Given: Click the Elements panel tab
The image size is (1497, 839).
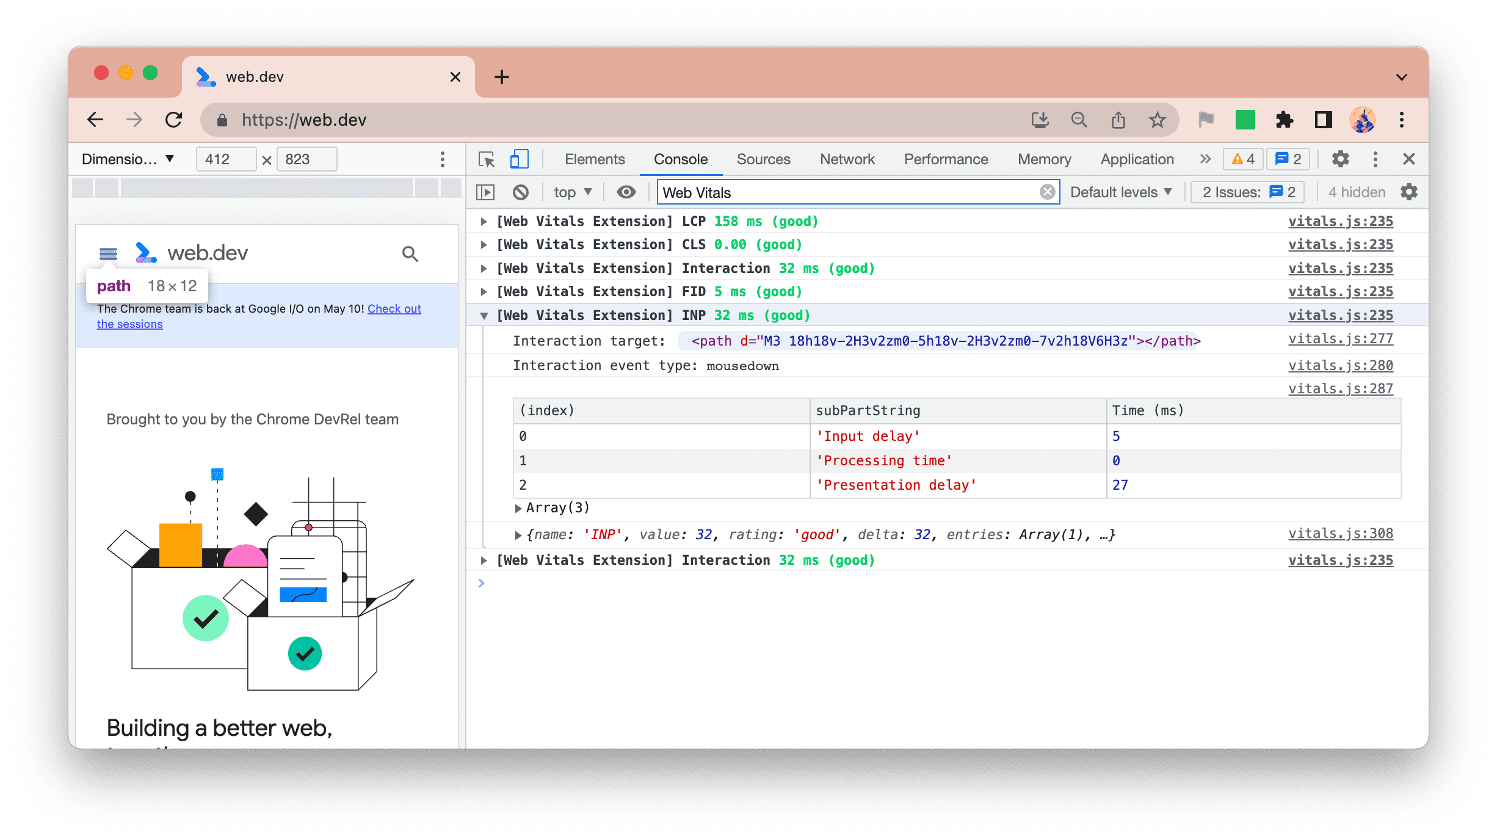Looking at the screenshot, I should coord(594,158).
